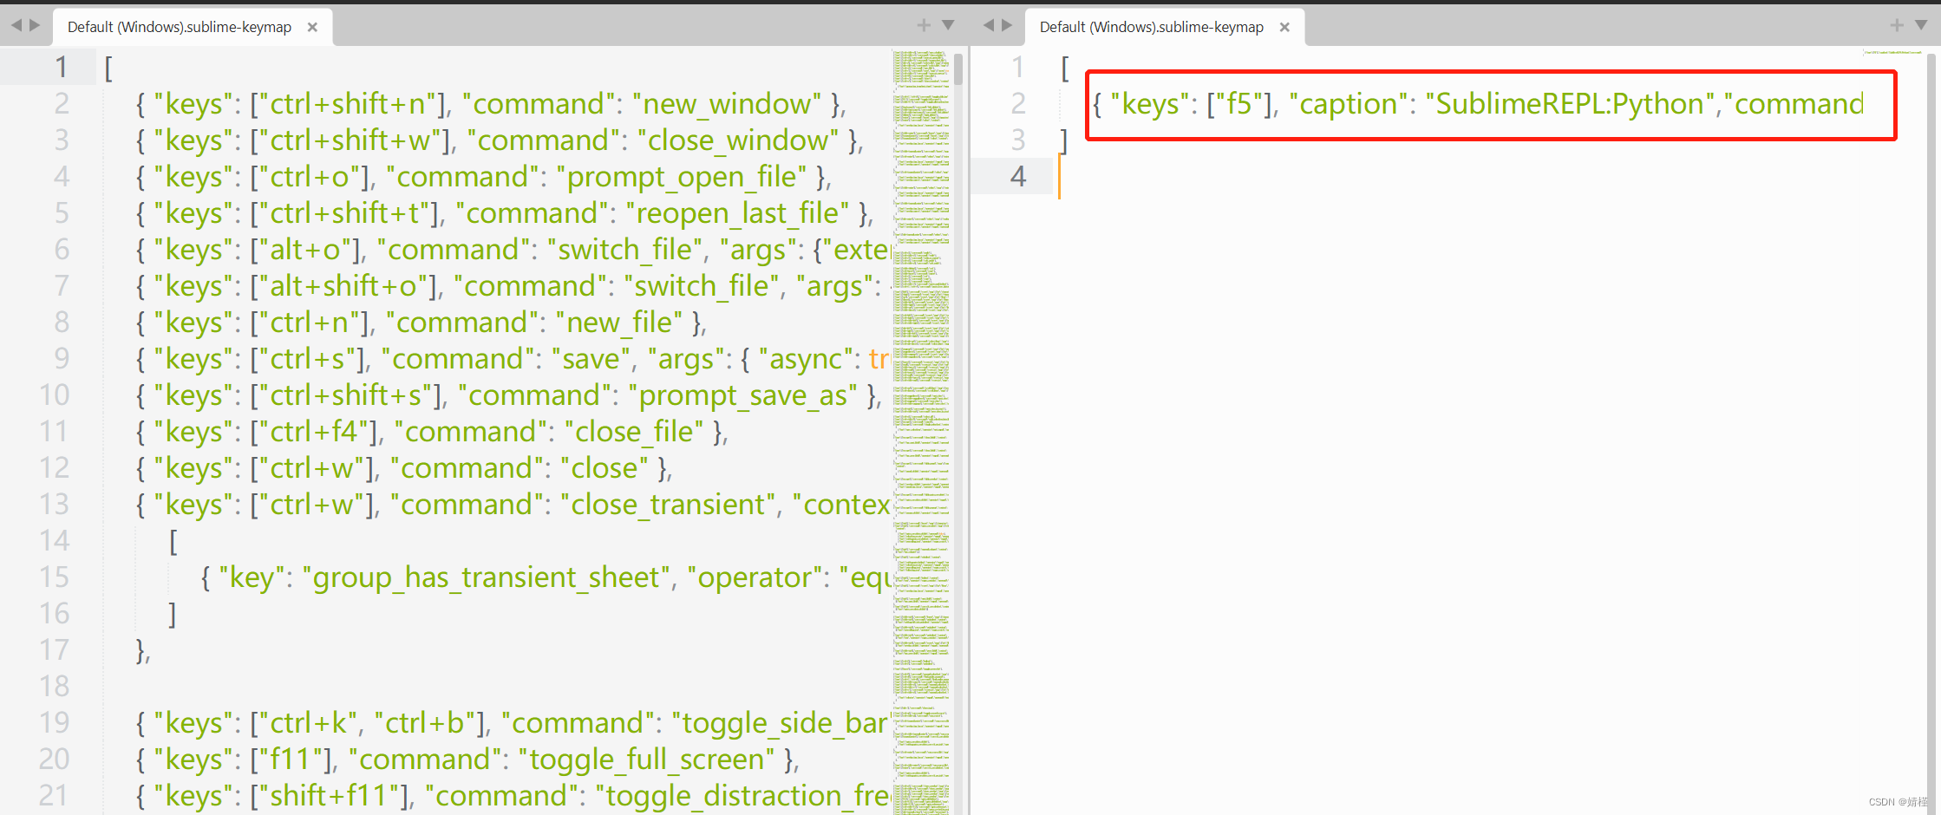The image size is (1941, 815).
Task: Click the "close_file" command text
Action: (x=634, y=432)
